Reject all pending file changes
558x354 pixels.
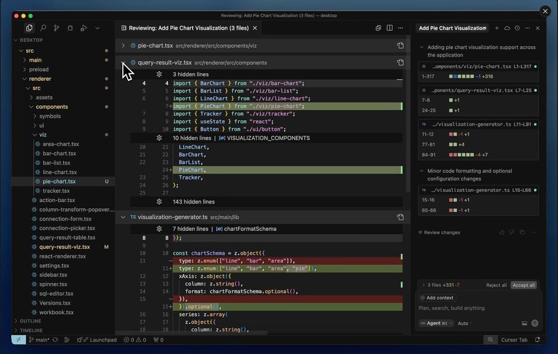tap(497, 285)
